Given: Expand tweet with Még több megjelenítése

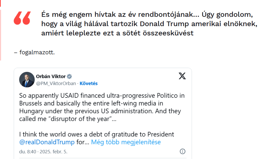Looking at the screenshot, I should (126, 142).
